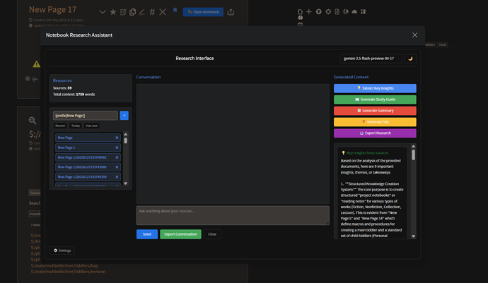Send the conversation message

(147, 234)
